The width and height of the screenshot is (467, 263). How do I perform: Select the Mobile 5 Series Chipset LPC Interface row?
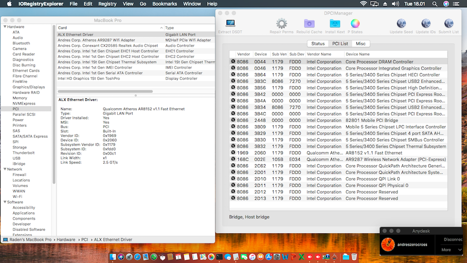click(339, 127)
